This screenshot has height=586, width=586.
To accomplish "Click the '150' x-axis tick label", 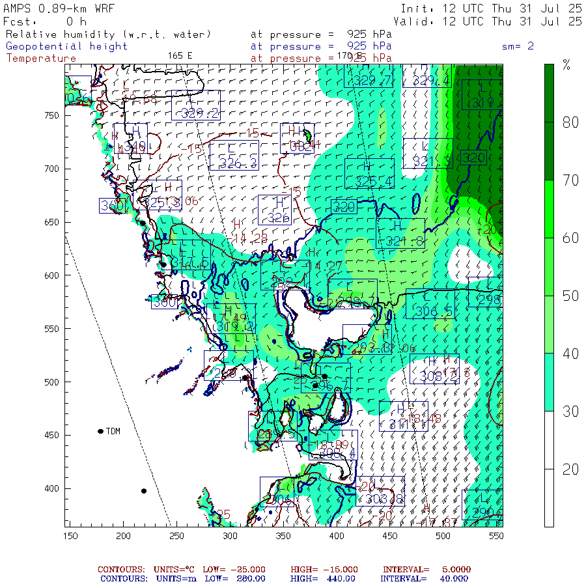I will coord(70,536).
